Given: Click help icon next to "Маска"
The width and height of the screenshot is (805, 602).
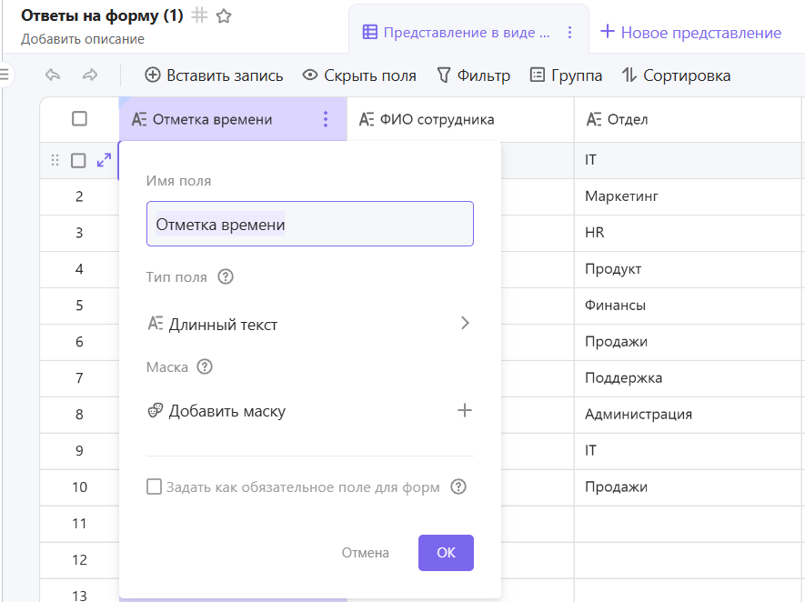Looking at the screenshot, I should pos(205,367).
